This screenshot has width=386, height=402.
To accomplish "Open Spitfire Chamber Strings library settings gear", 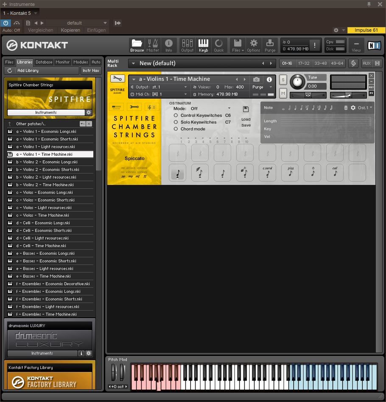I will click(x=89, y=112).
